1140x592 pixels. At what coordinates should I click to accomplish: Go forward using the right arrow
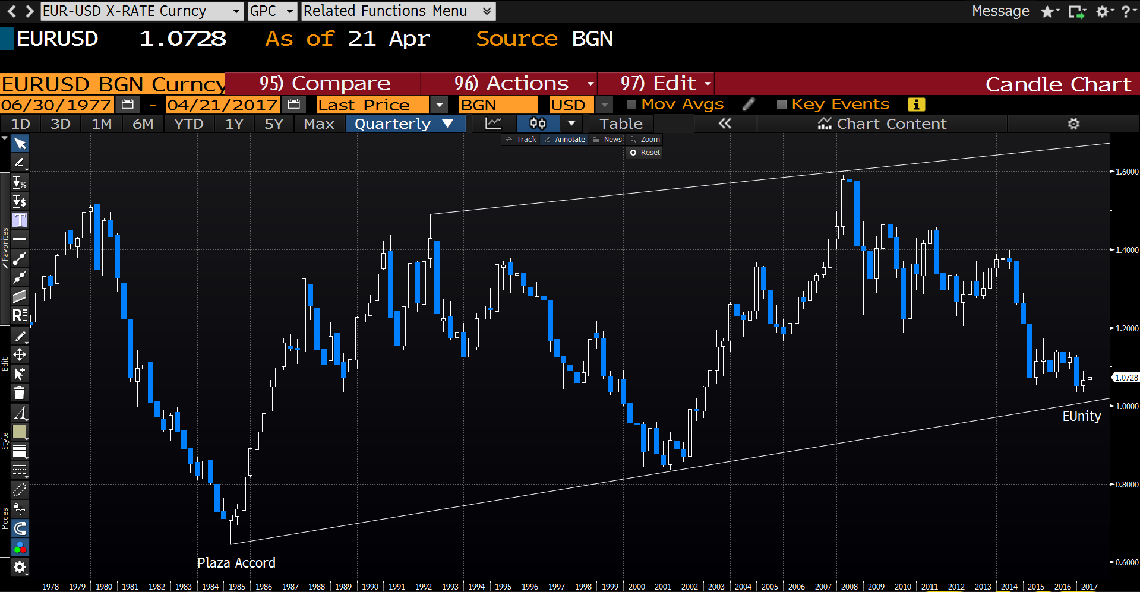[x=29, y=11]
